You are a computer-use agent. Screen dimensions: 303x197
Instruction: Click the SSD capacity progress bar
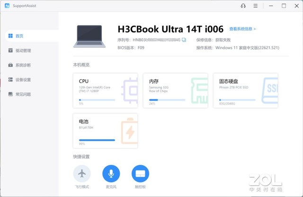pos(237,100)
